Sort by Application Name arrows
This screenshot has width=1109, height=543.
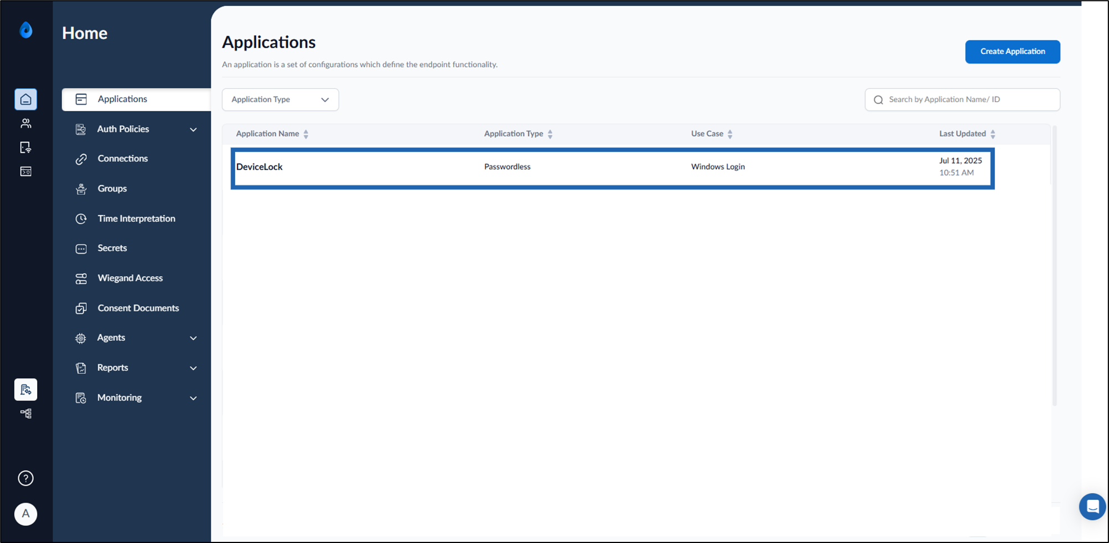(306, 134)
